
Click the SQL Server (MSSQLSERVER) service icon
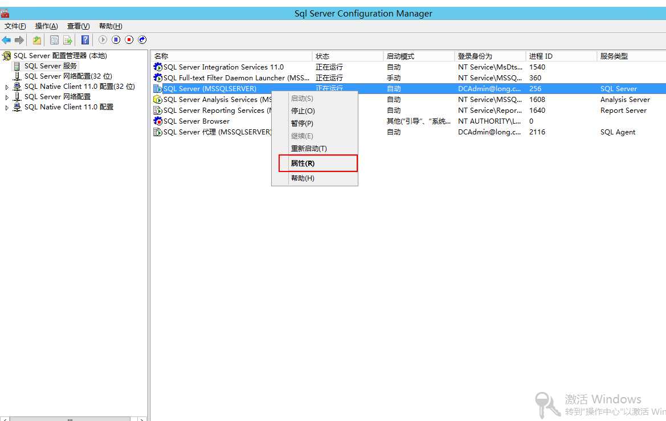point(158,88)
